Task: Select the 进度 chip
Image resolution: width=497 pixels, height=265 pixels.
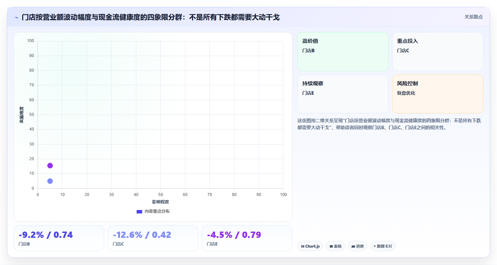Action: (358, 246)
